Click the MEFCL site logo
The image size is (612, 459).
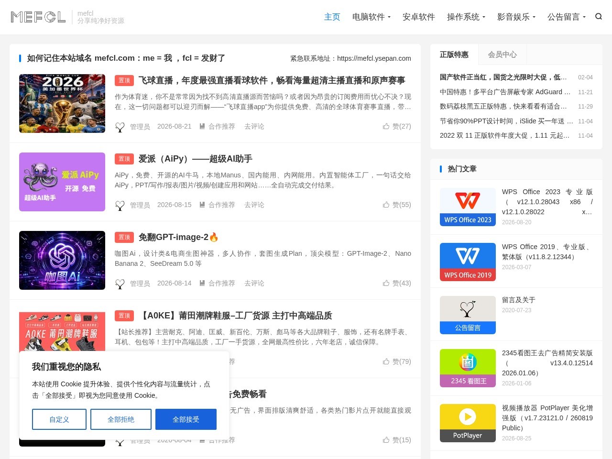(38, 17)
